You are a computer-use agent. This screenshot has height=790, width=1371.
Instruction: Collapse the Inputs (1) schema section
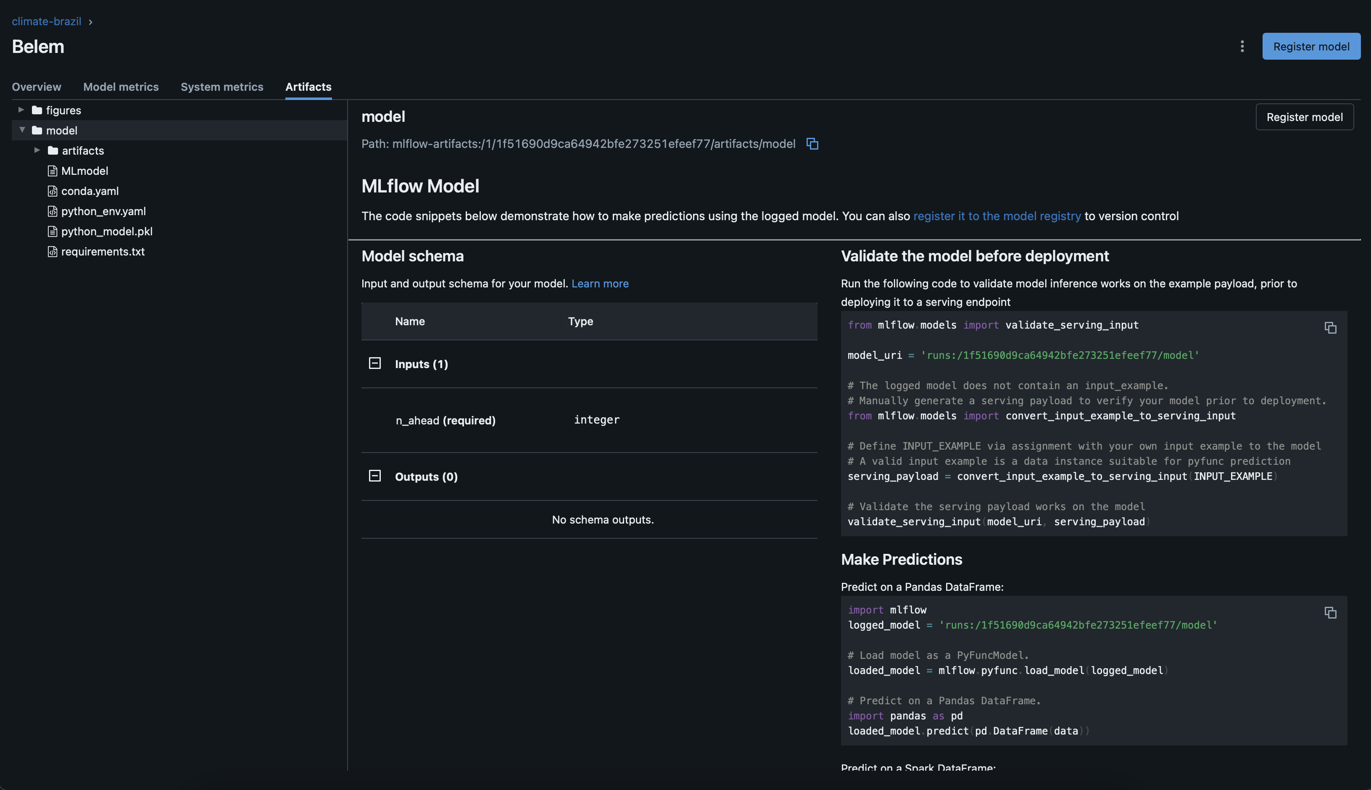375,363
